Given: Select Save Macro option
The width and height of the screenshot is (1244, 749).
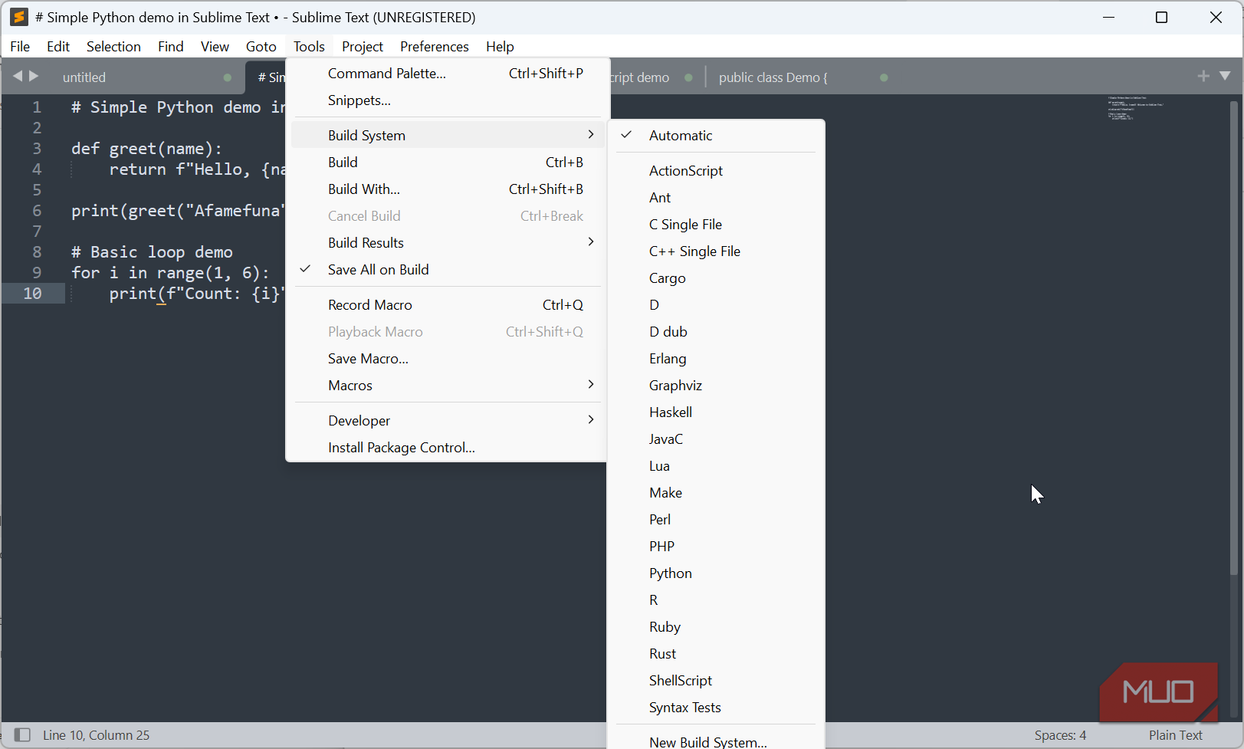Looking at the screenshot, I should (x=448, y=359).
